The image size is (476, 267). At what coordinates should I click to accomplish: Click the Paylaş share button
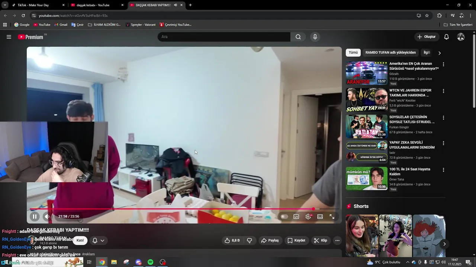[270, 240]
